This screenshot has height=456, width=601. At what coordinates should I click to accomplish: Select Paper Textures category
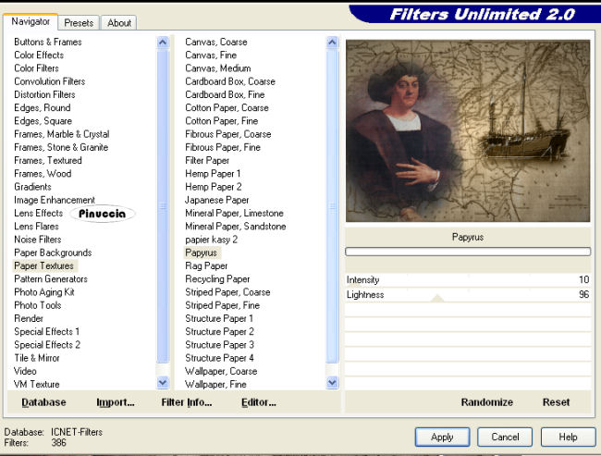point(43,265)
